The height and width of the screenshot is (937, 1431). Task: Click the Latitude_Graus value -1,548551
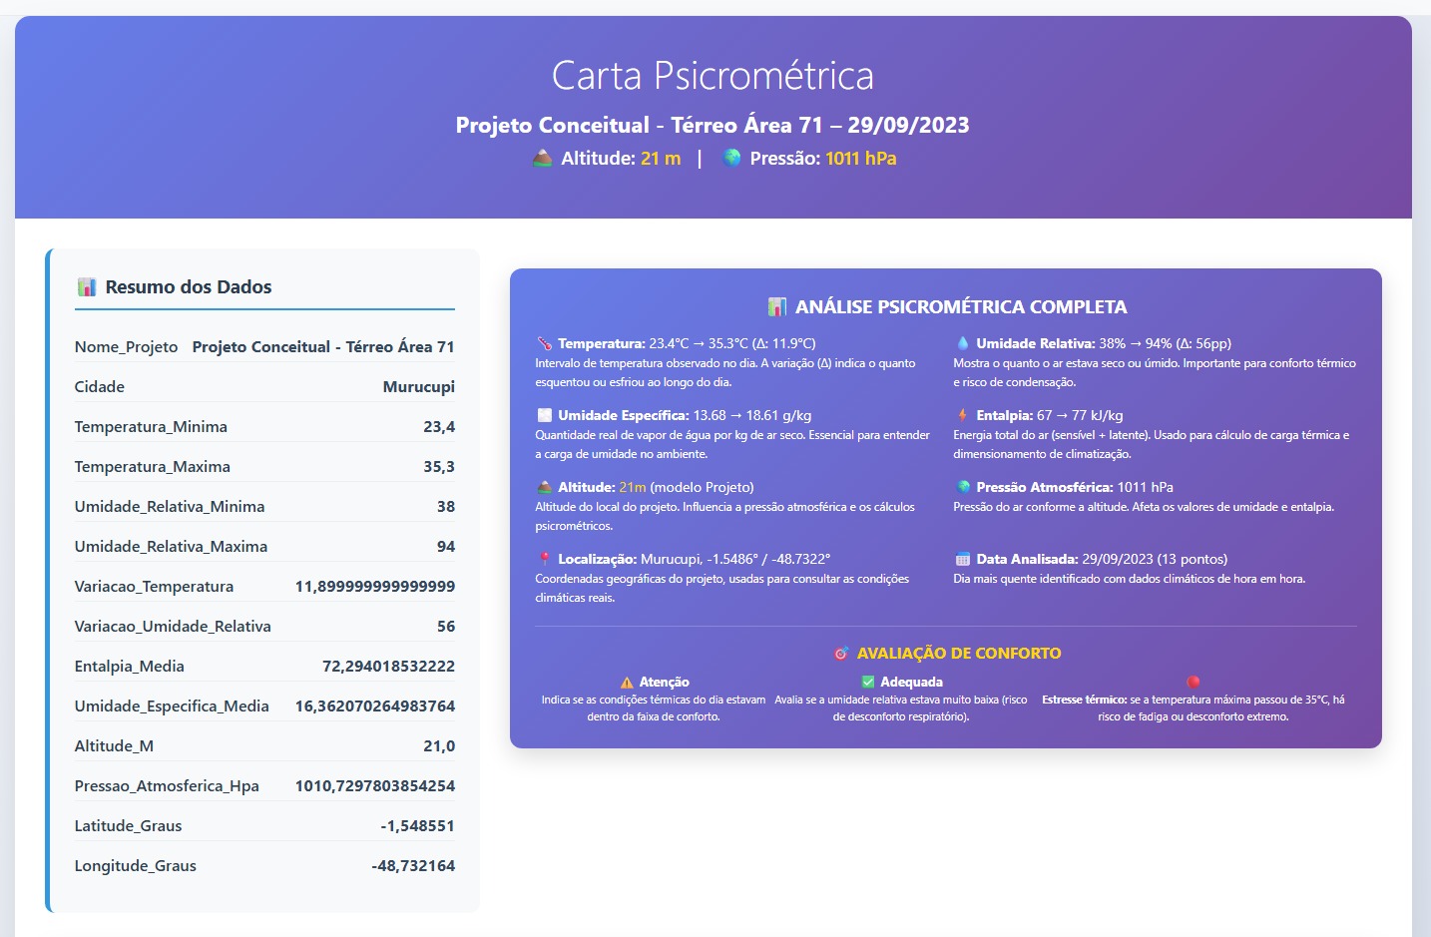[418, 825]
